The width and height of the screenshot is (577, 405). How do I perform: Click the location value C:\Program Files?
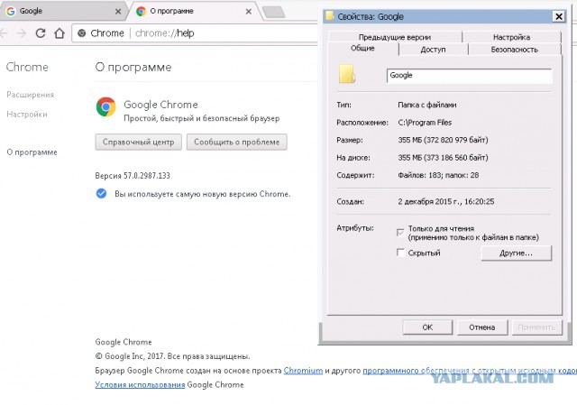[x=425, y=123]
